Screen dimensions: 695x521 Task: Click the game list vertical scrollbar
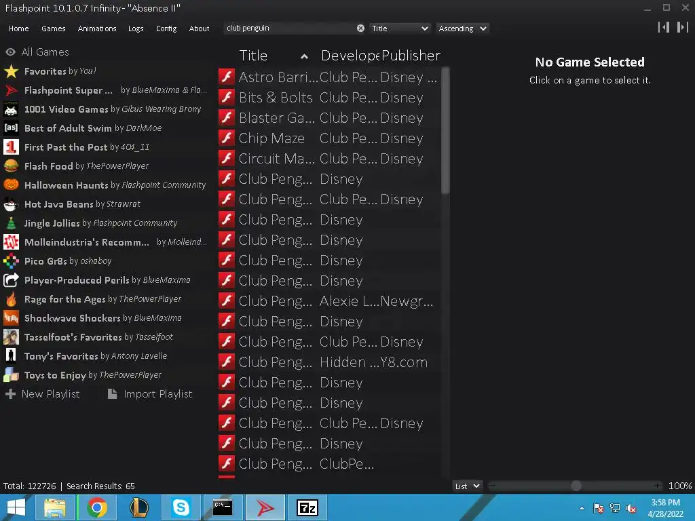[x=446, y=130]
